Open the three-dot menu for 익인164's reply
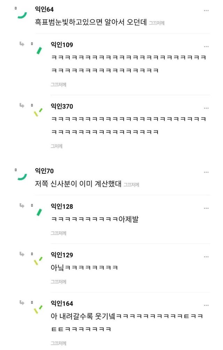Image resolution: width=223 pixels, height=350 pixels. [206, 305]
